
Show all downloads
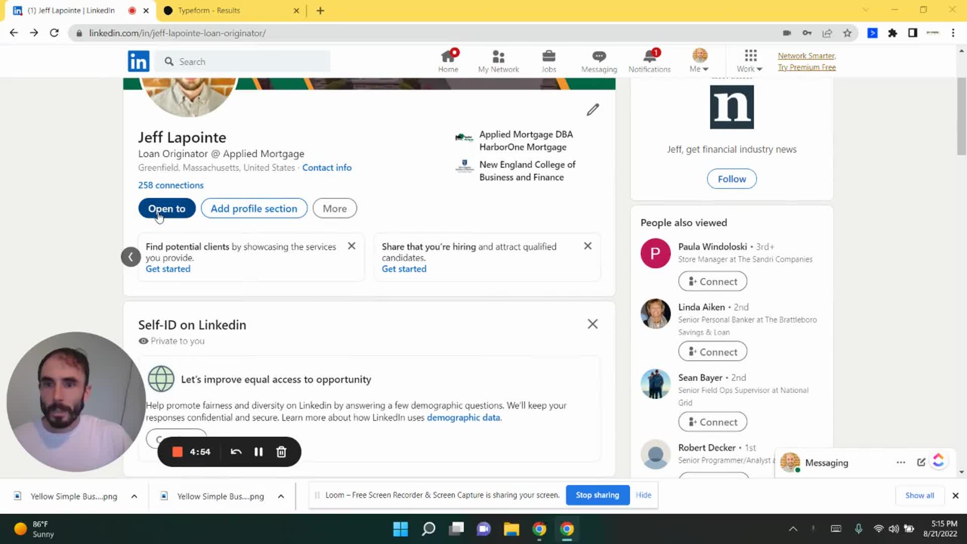(x=919, y=496)
